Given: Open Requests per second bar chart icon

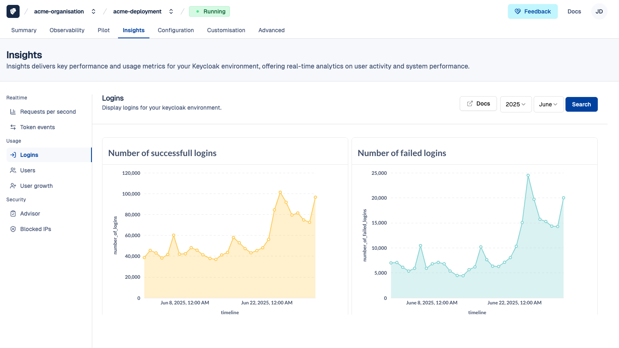Looking at the screenshot, I should (13, 112).
